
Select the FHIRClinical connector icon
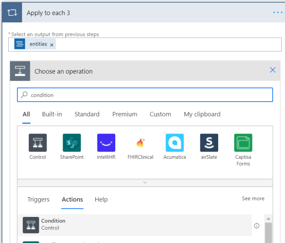(140, 143)
